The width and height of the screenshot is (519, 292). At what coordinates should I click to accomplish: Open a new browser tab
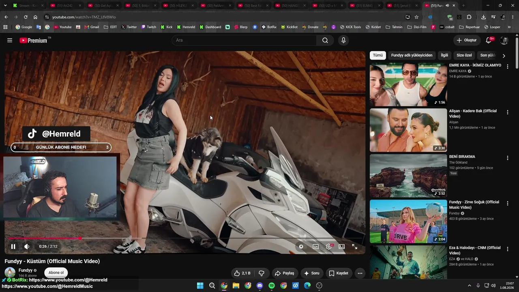(x=463, y=6)
